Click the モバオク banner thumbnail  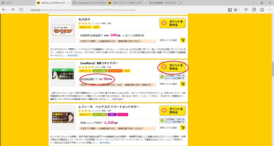[63, 30]
